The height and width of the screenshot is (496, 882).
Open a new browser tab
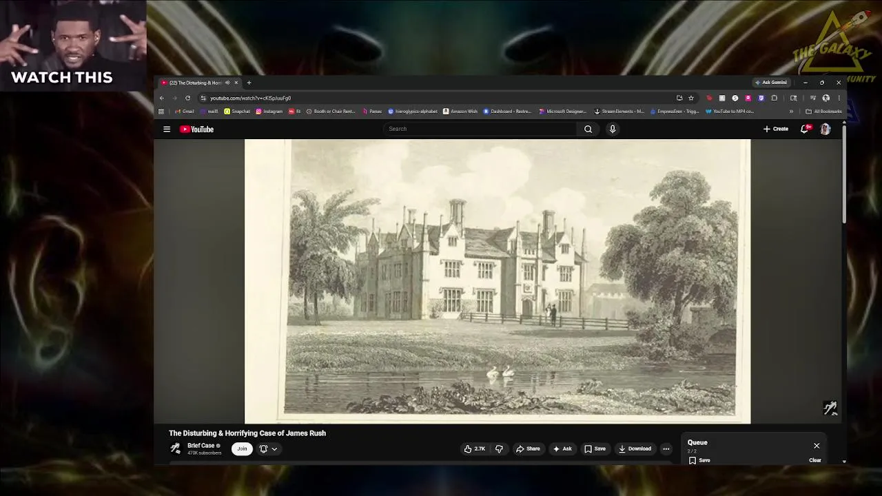tap(249, 83)
